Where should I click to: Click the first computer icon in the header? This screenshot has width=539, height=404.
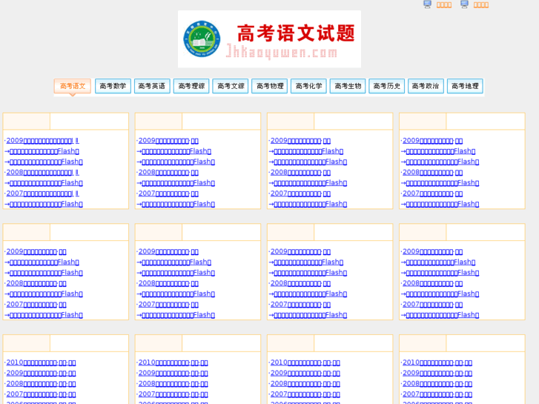pyautogui.click(x=427, y=4)
